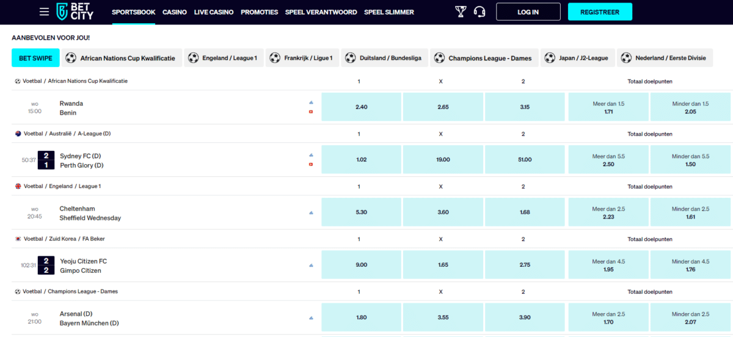Open the trophy icon in header
Viewport: 733px width, 337px height.
pos(461,12)
